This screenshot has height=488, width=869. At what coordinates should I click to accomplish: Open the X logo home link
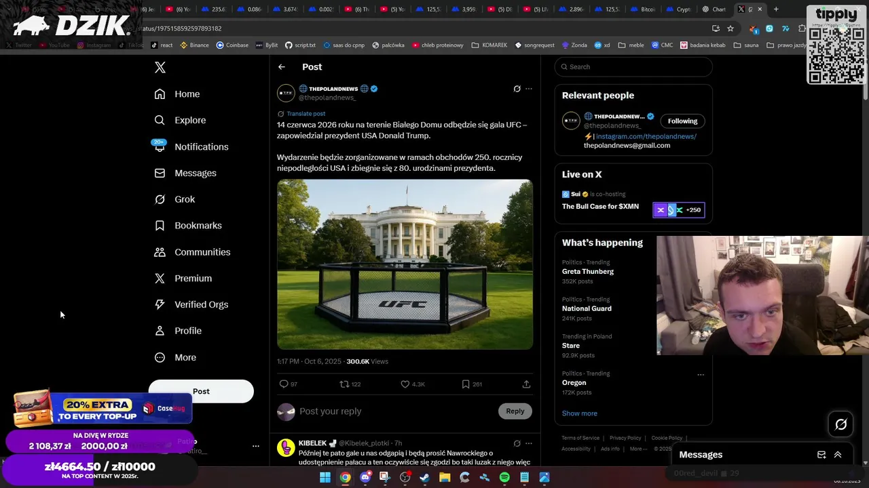click(160, 67)
